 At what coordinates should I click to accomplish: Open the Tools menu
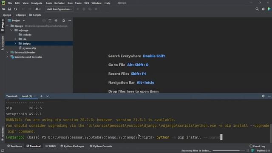[x=78, y=3]
